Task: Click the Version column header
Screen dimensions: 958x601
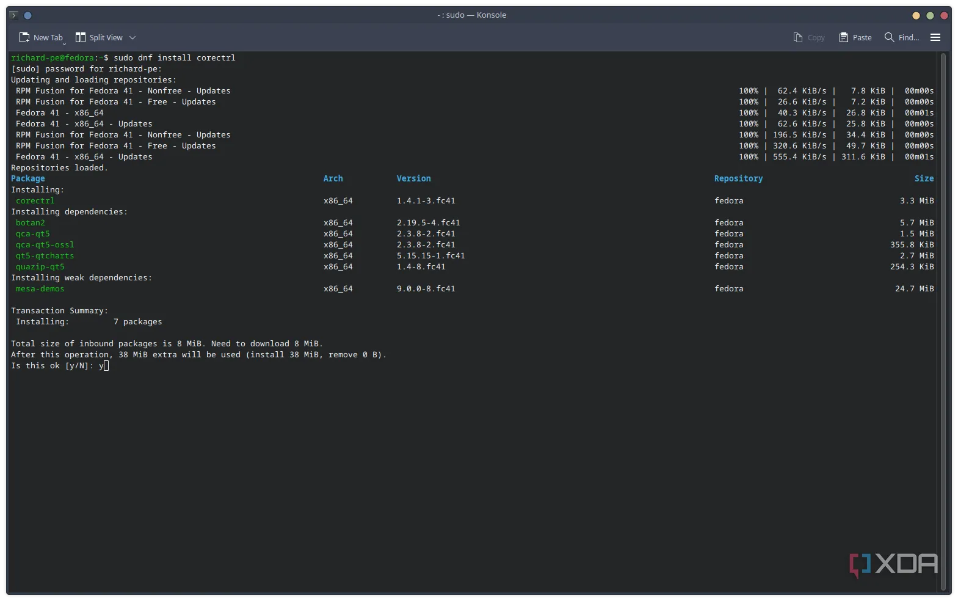Action: (x=413, y=179)
